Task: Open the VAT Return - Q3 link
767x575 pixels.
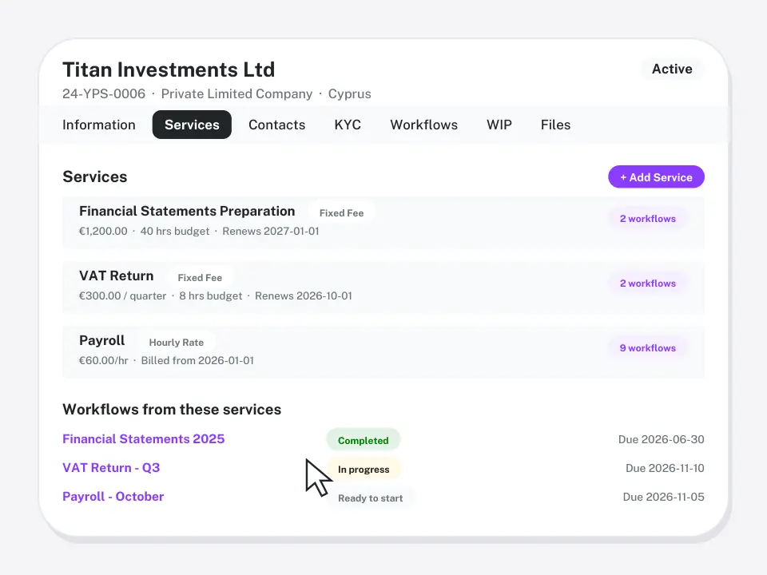Action: pyautogui.click(x=111, y=467)
